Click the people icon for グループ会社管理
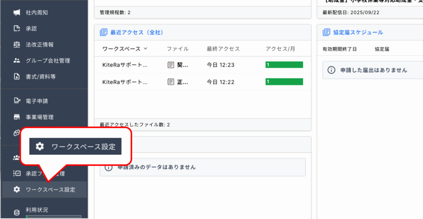Viewport: 423px width, 219px height. tap(17, 61)
